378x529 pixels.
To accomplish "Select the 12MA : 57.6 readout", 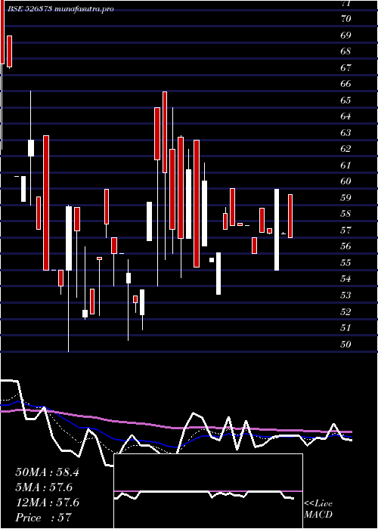I will tap(47, 503).
